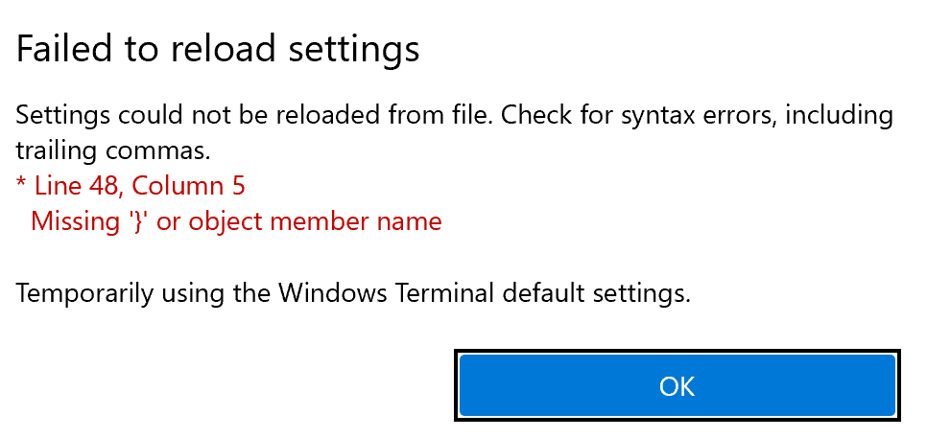Click the 'trailing commas.' text
This screenshot has width=927, height=438.
click(112, 150)
